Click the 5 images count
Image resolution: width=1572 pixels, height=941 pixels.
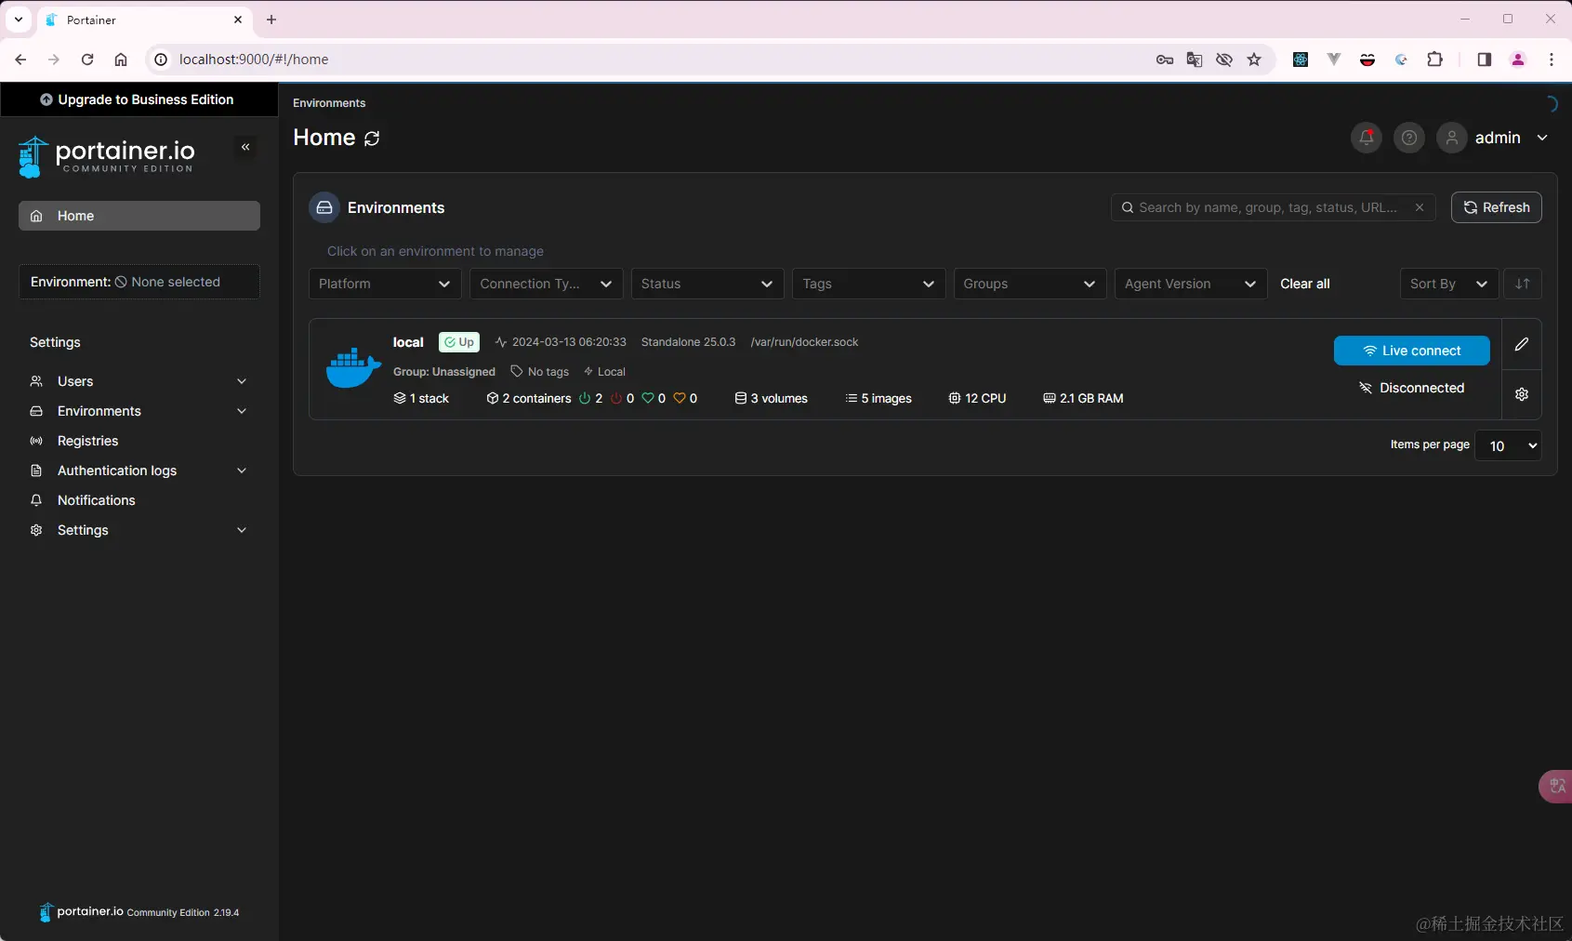pos(878,398)
